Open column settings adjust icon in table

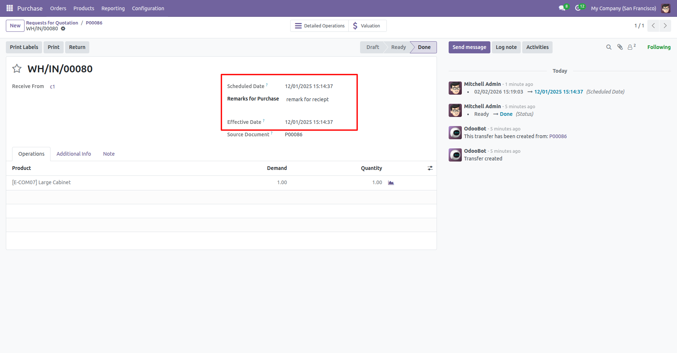pyautogui.click(x=430, y=168)
